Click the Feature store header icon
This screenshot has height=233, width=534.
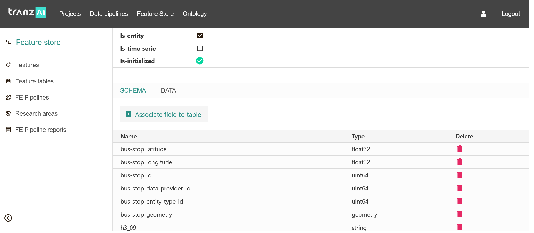pos(8,42)
